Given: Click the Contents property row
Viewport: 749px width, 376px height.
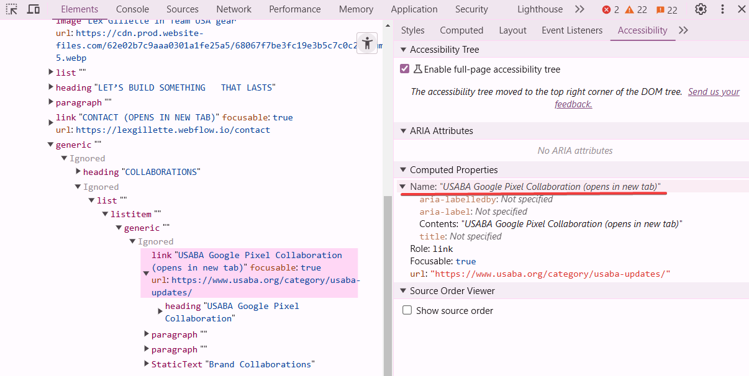Looking at the screenshot, I should (x=551, y=224).
